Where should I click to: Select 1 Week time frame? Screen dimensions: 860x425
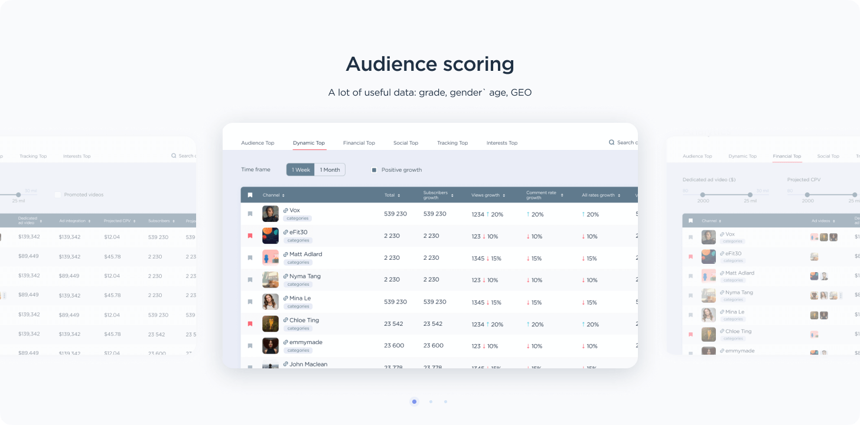pos(301,170)
